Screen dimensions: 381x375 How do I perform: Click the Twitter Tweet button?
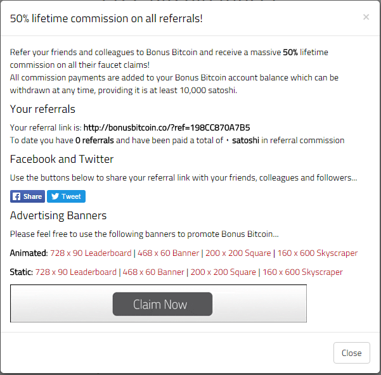(x=66, y=196)
